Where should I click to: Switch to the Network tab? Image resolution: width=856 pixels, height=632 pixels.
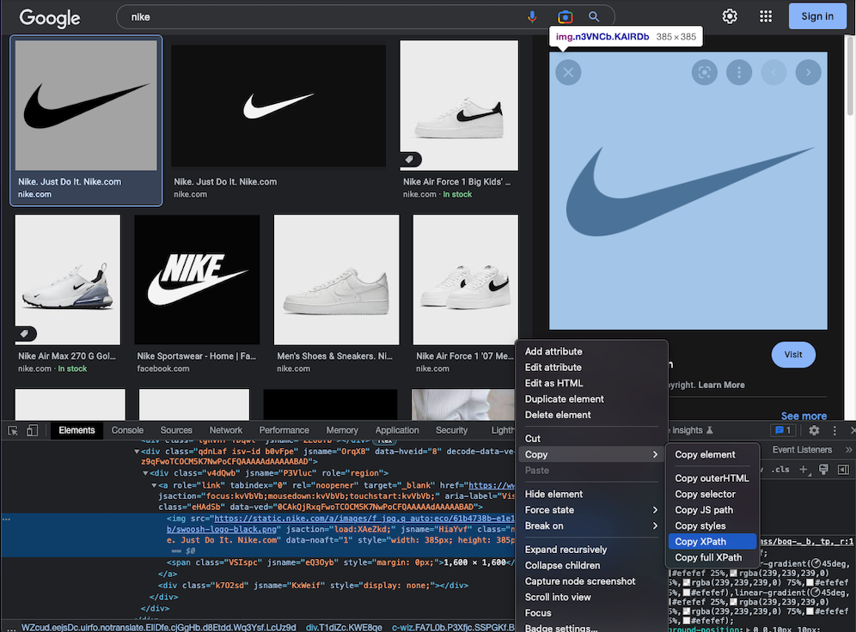[x=225, y=430]
